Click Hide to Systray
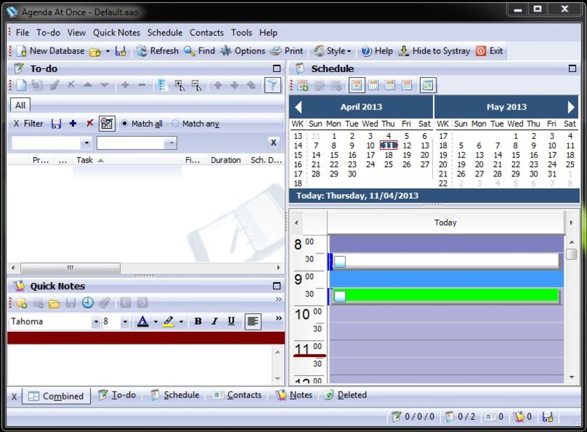This screenshot has width=587, height=432. [x=434, y=51]
